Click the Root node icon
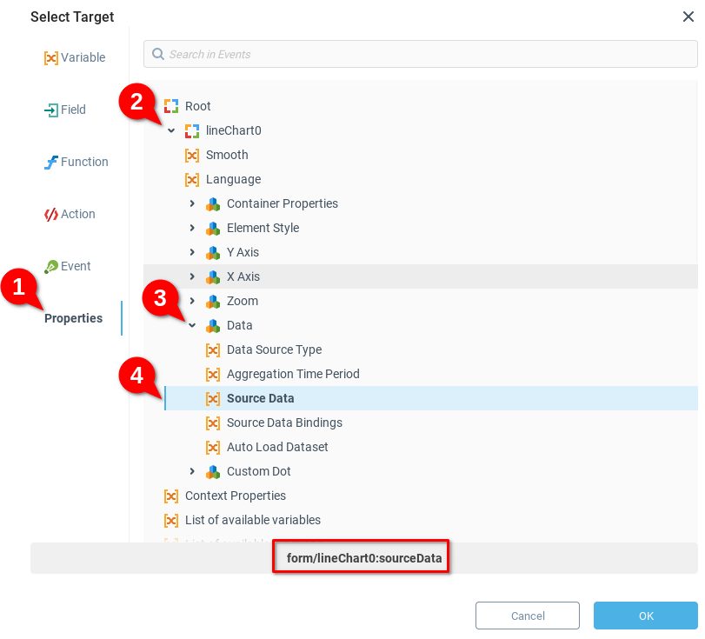Screen dimensions: 705x639 coord(171,106)
